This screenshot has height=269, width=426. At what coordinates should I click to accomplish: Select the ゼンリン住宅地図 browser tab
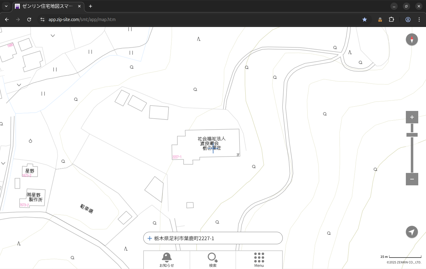48,6
